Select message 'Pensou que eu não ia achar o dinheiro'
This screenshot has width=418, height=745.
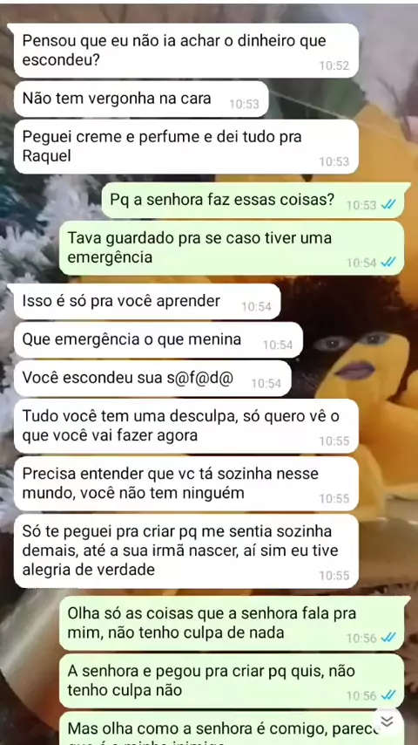(x=186, y=51)
